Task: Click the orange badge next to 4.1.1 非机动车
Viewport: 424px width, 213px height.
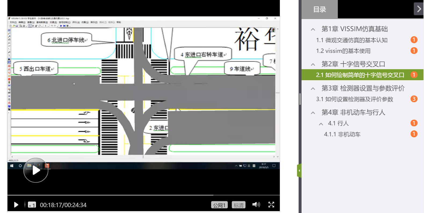Action: click(x=414, y=134)
